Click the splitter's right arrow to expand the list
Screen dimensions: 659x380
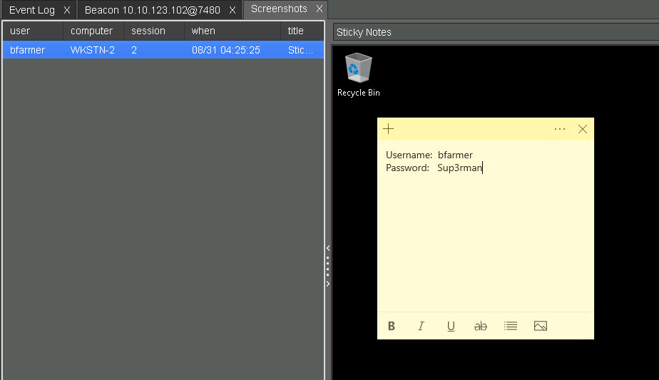[328, 284]
